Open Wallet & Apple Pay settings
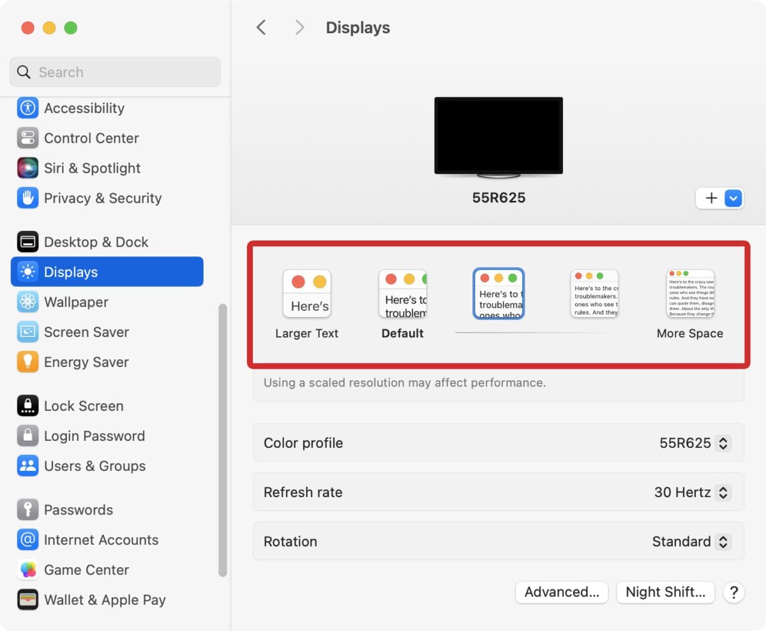This screenshot has height=631, width=766. [105, 600]
